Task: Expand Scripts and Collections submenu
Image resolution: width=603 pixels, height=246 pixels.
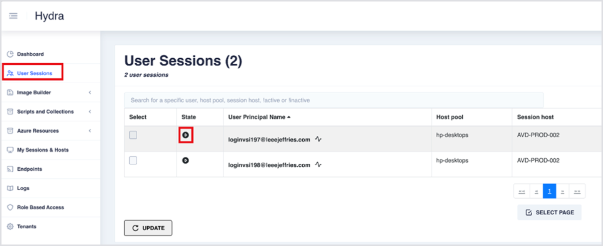Action: [90, 112]
